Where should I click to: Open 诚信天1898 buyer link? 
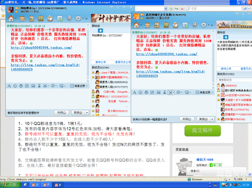pos(205,159)
